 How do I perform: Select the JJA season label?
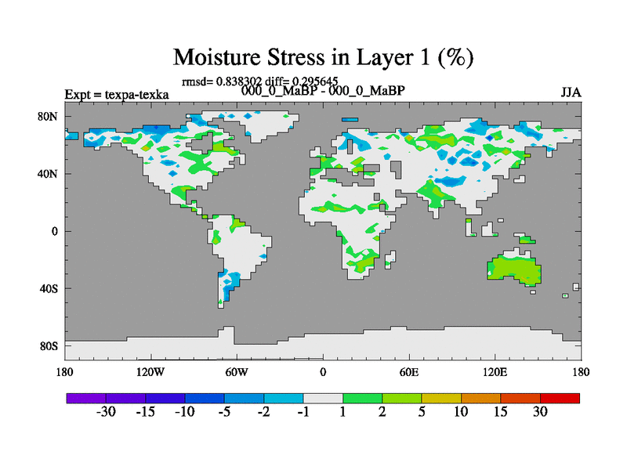click(x=571, y=92)
